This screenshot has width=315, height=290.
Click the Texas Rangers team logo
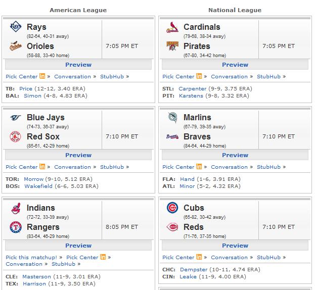point(16,227)
